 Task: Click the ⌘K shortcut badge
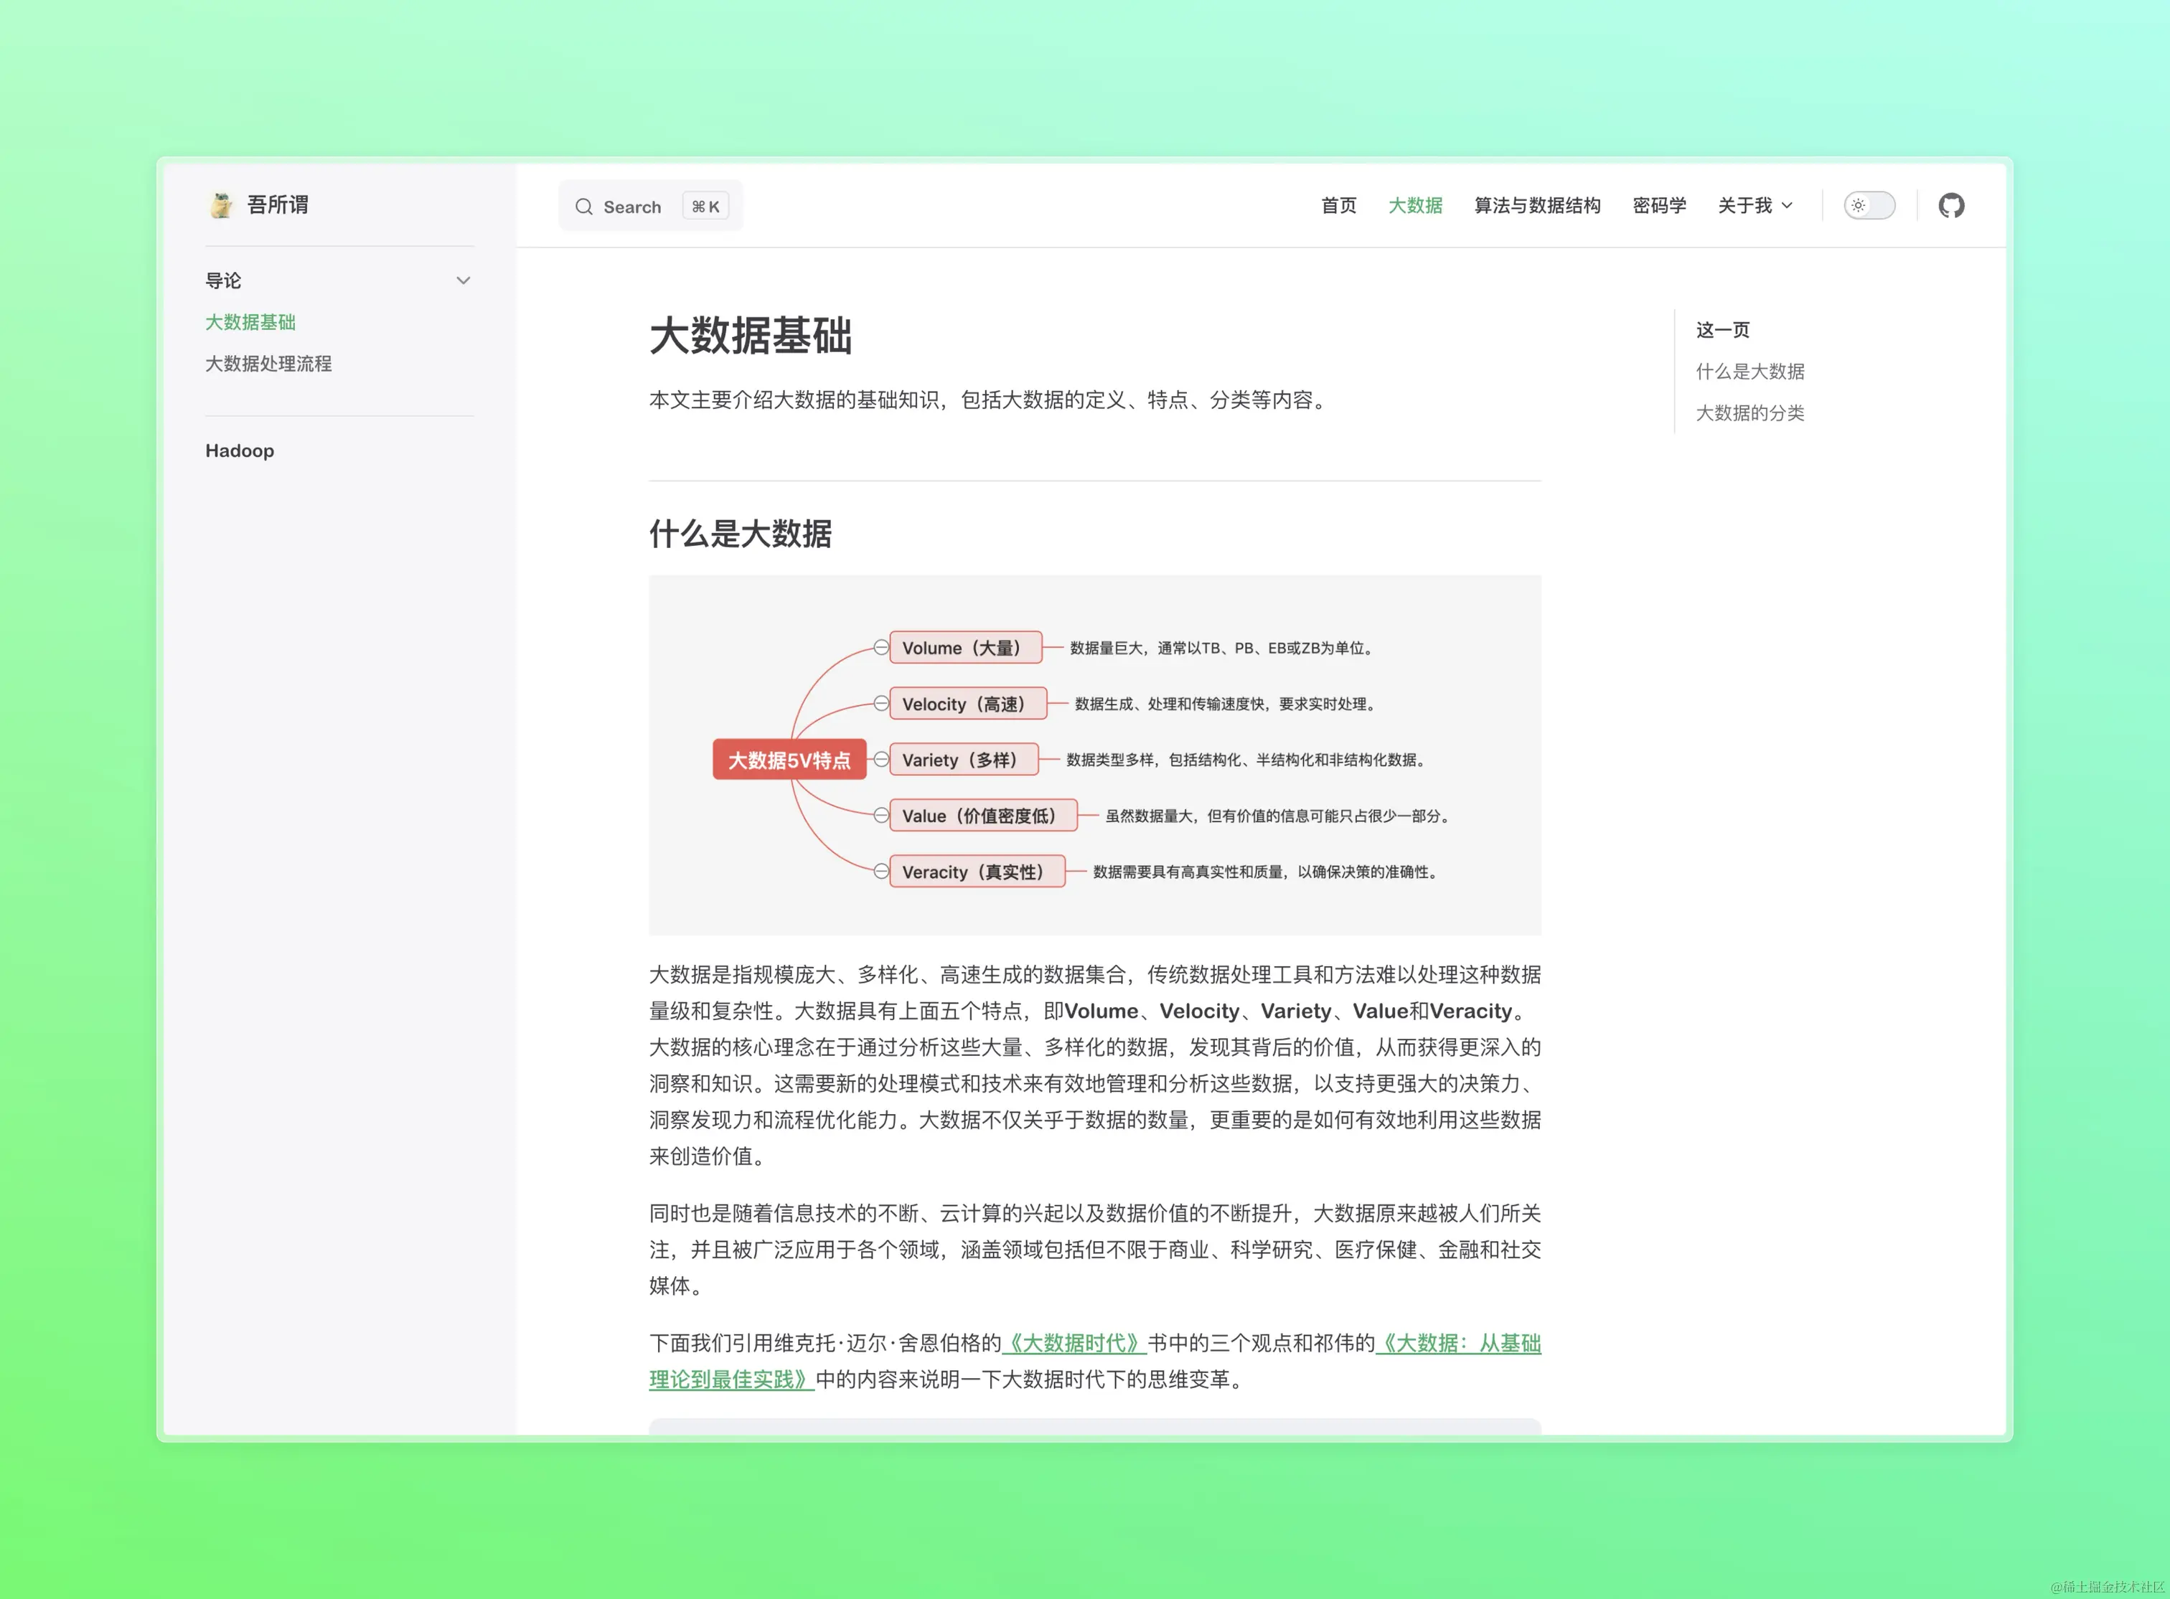pos(706,206)
